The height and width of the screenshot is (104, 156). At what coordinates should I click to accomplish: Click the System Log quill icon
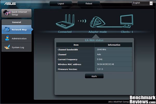(x=7, y=47)
